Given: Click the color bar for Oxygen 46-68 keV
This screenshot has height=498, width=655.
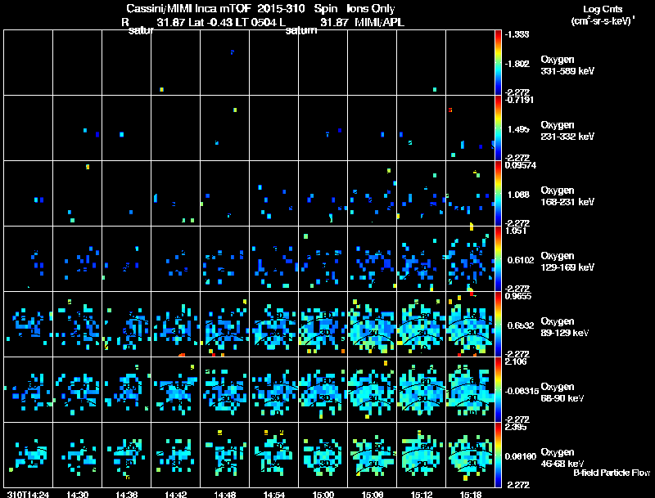Looking at the screenshot, I should pos(498,455).
